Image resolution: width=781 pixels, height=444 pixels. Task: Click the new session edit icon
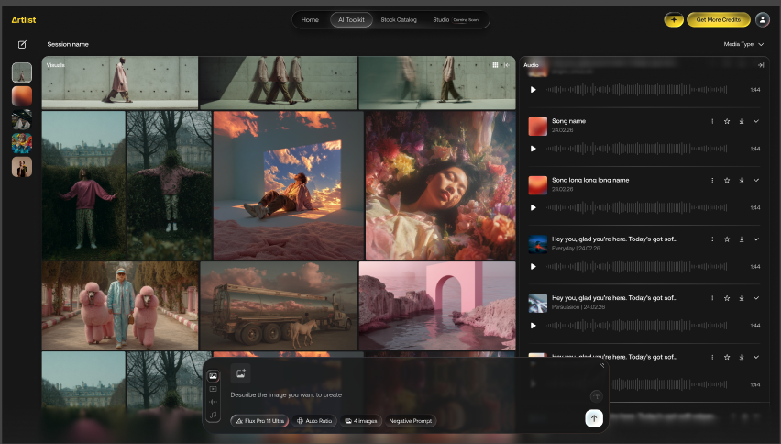point(22,44)
